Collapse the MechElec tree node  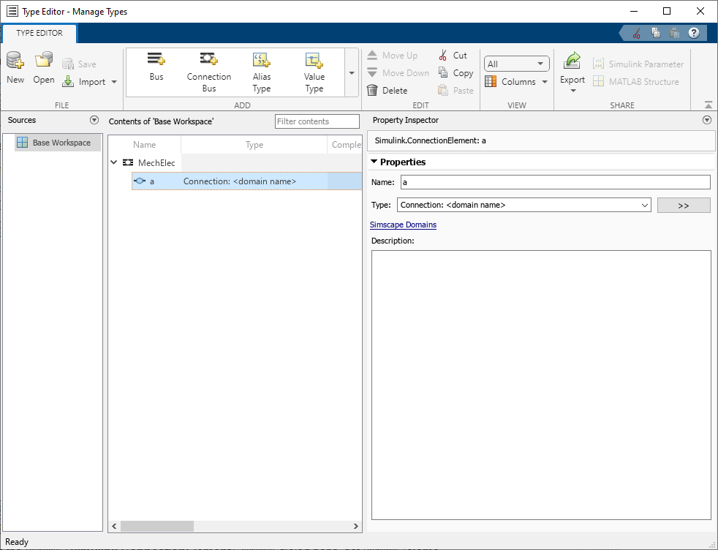tap(113, 162)
